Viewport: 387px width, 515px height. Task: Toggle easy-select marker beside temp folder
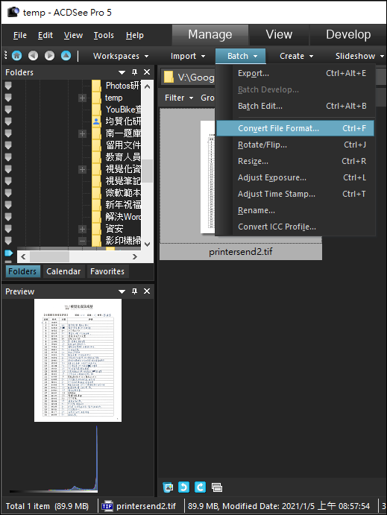pos(8,98)
